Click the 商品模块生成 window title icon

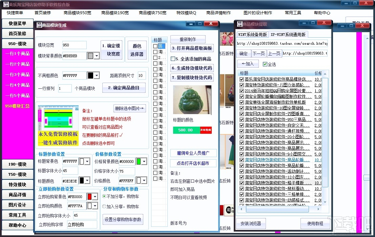(39, 25)
